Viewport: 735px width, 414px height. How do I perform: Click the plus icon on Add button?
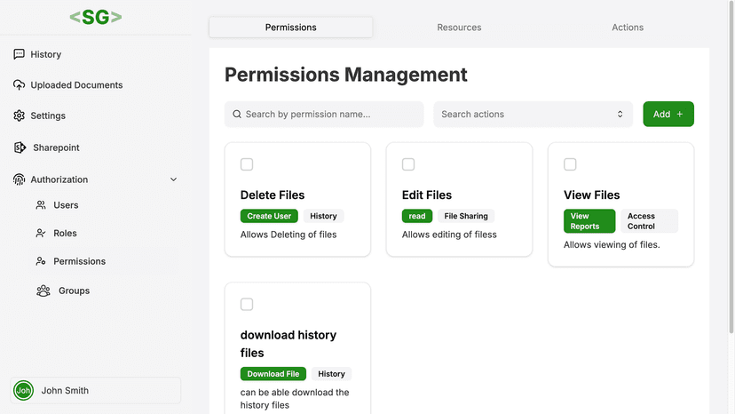pyautogui.click(x=680, y=114)
